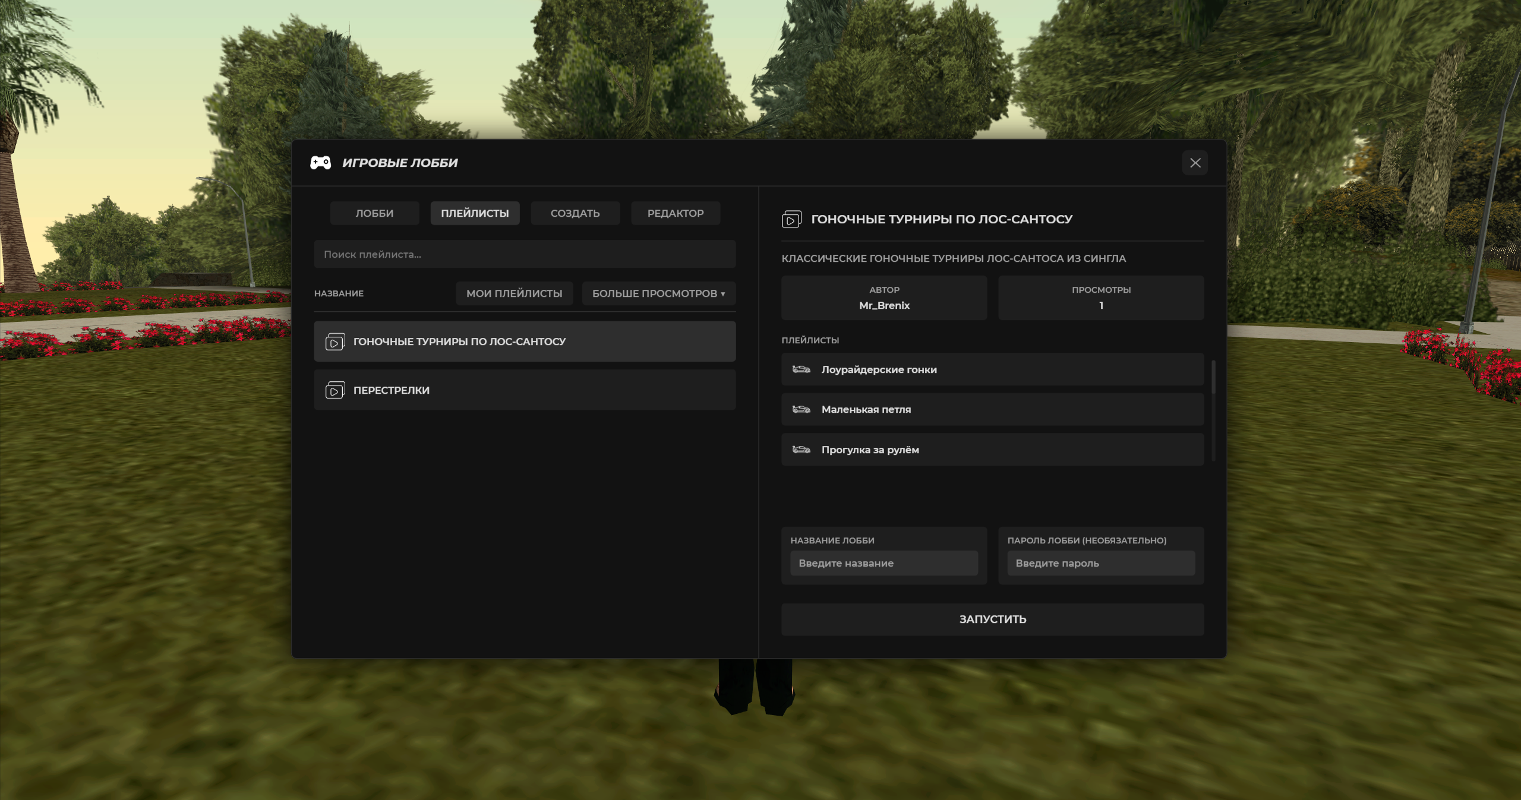Open the БОЛЬШЕ ПРОСМОТРОВ sort dropdown

tap(658, 293)
